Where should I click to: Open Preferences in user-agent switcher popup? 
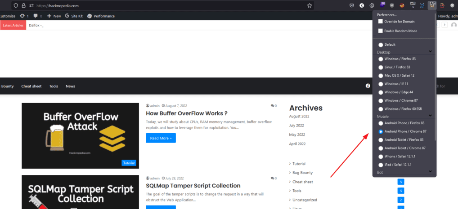tap(387, 15)
